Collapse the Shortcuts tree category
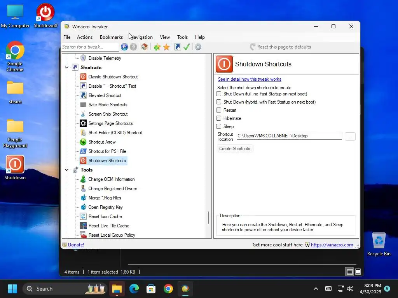Viewport: 398px width, 298px height. tap(66, 68)
